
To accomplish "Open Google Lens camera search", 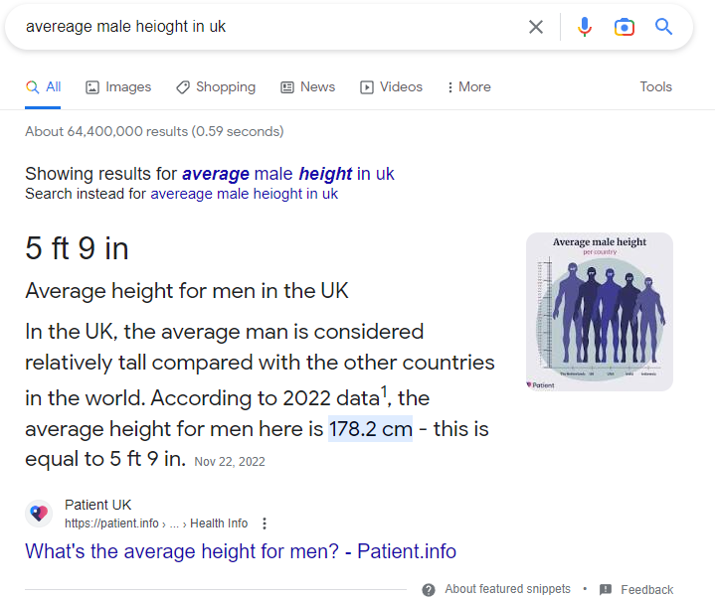I will (625, 27).
